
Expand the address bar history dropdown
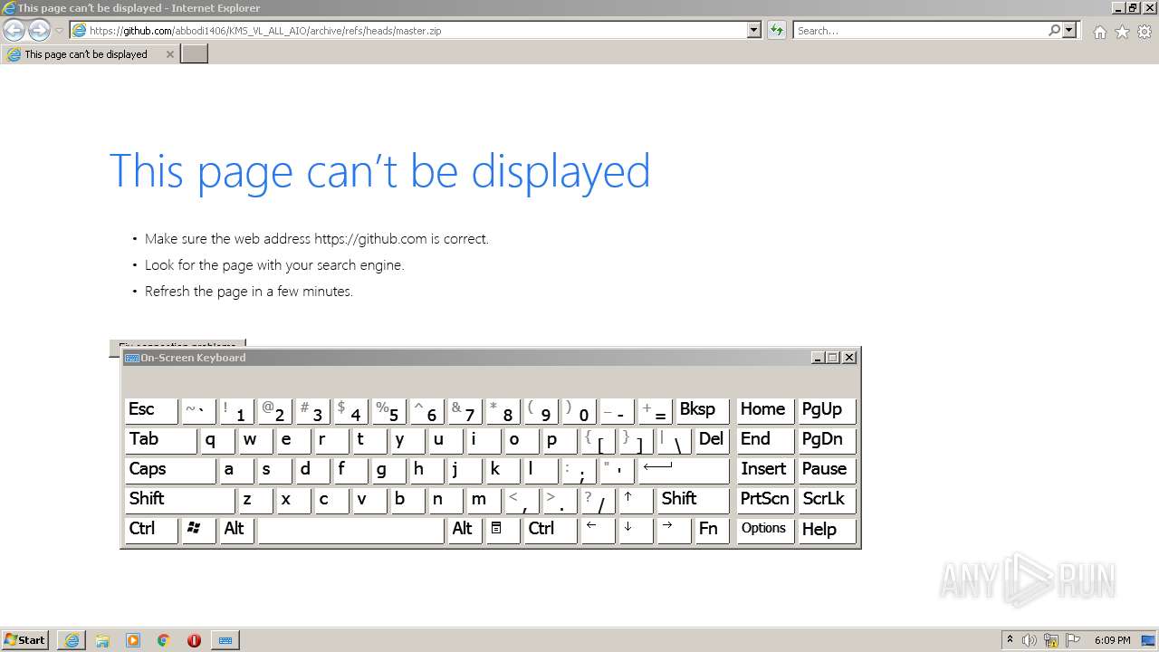[754, 30]
